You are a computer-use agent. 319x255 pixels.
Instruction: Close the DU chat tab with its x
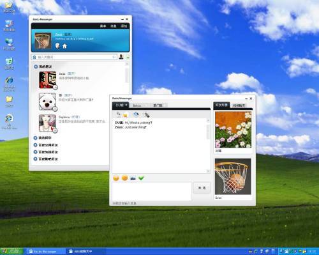[126, 105]
